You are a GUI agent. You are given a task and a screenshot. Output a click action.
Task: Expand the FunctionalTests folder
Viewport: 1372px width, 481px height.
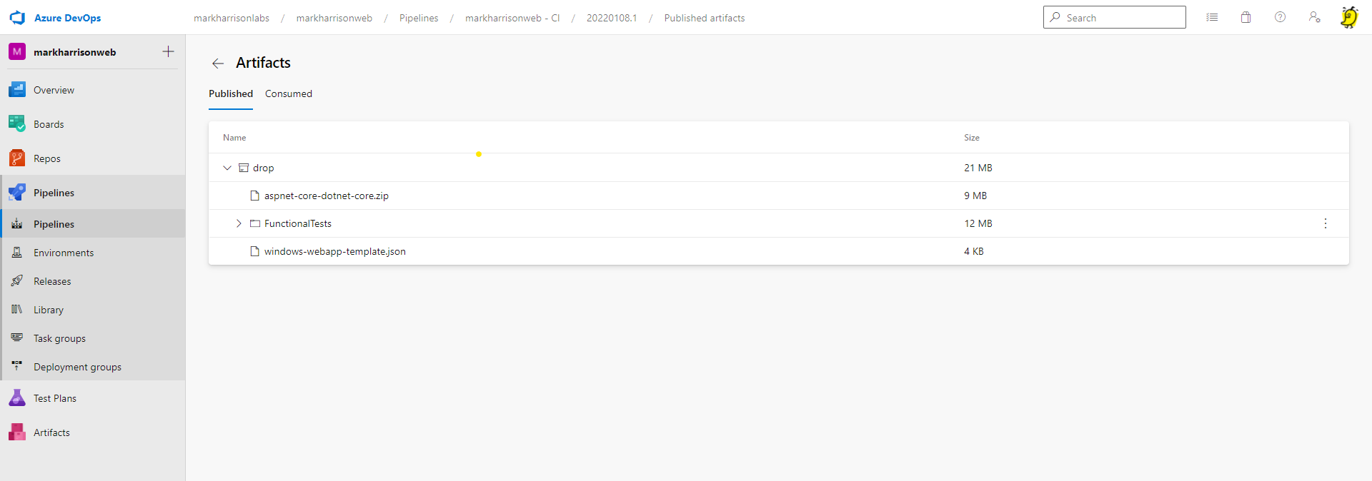[239, 223]
